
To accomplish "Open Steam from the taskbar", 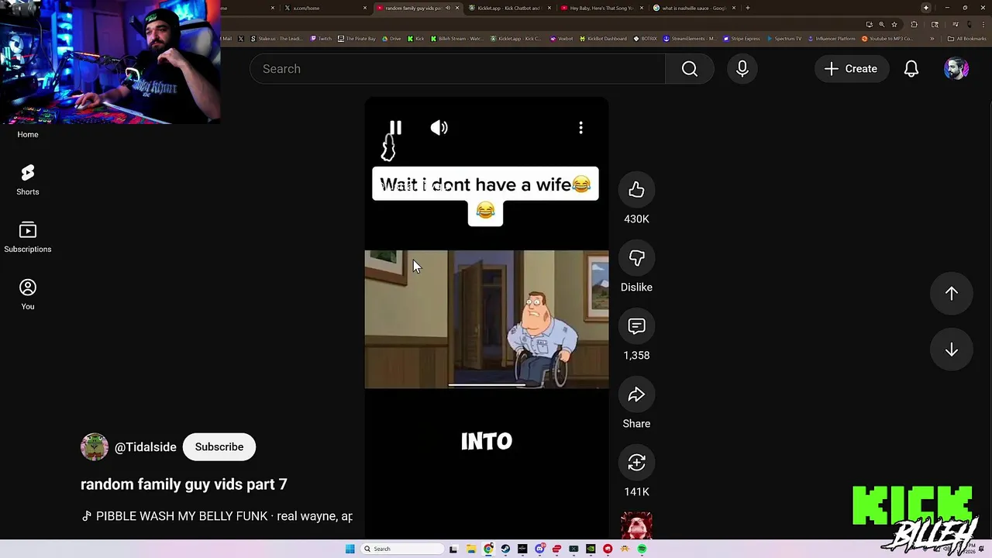I will [505, 549].
